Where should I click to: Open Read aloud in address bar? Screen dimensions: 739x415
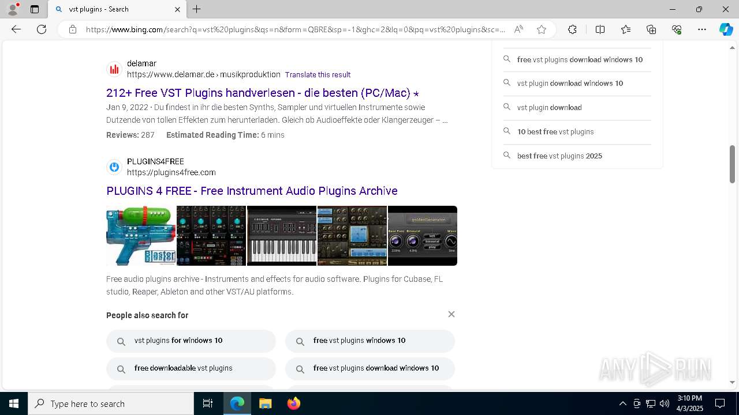coord(518,29)
